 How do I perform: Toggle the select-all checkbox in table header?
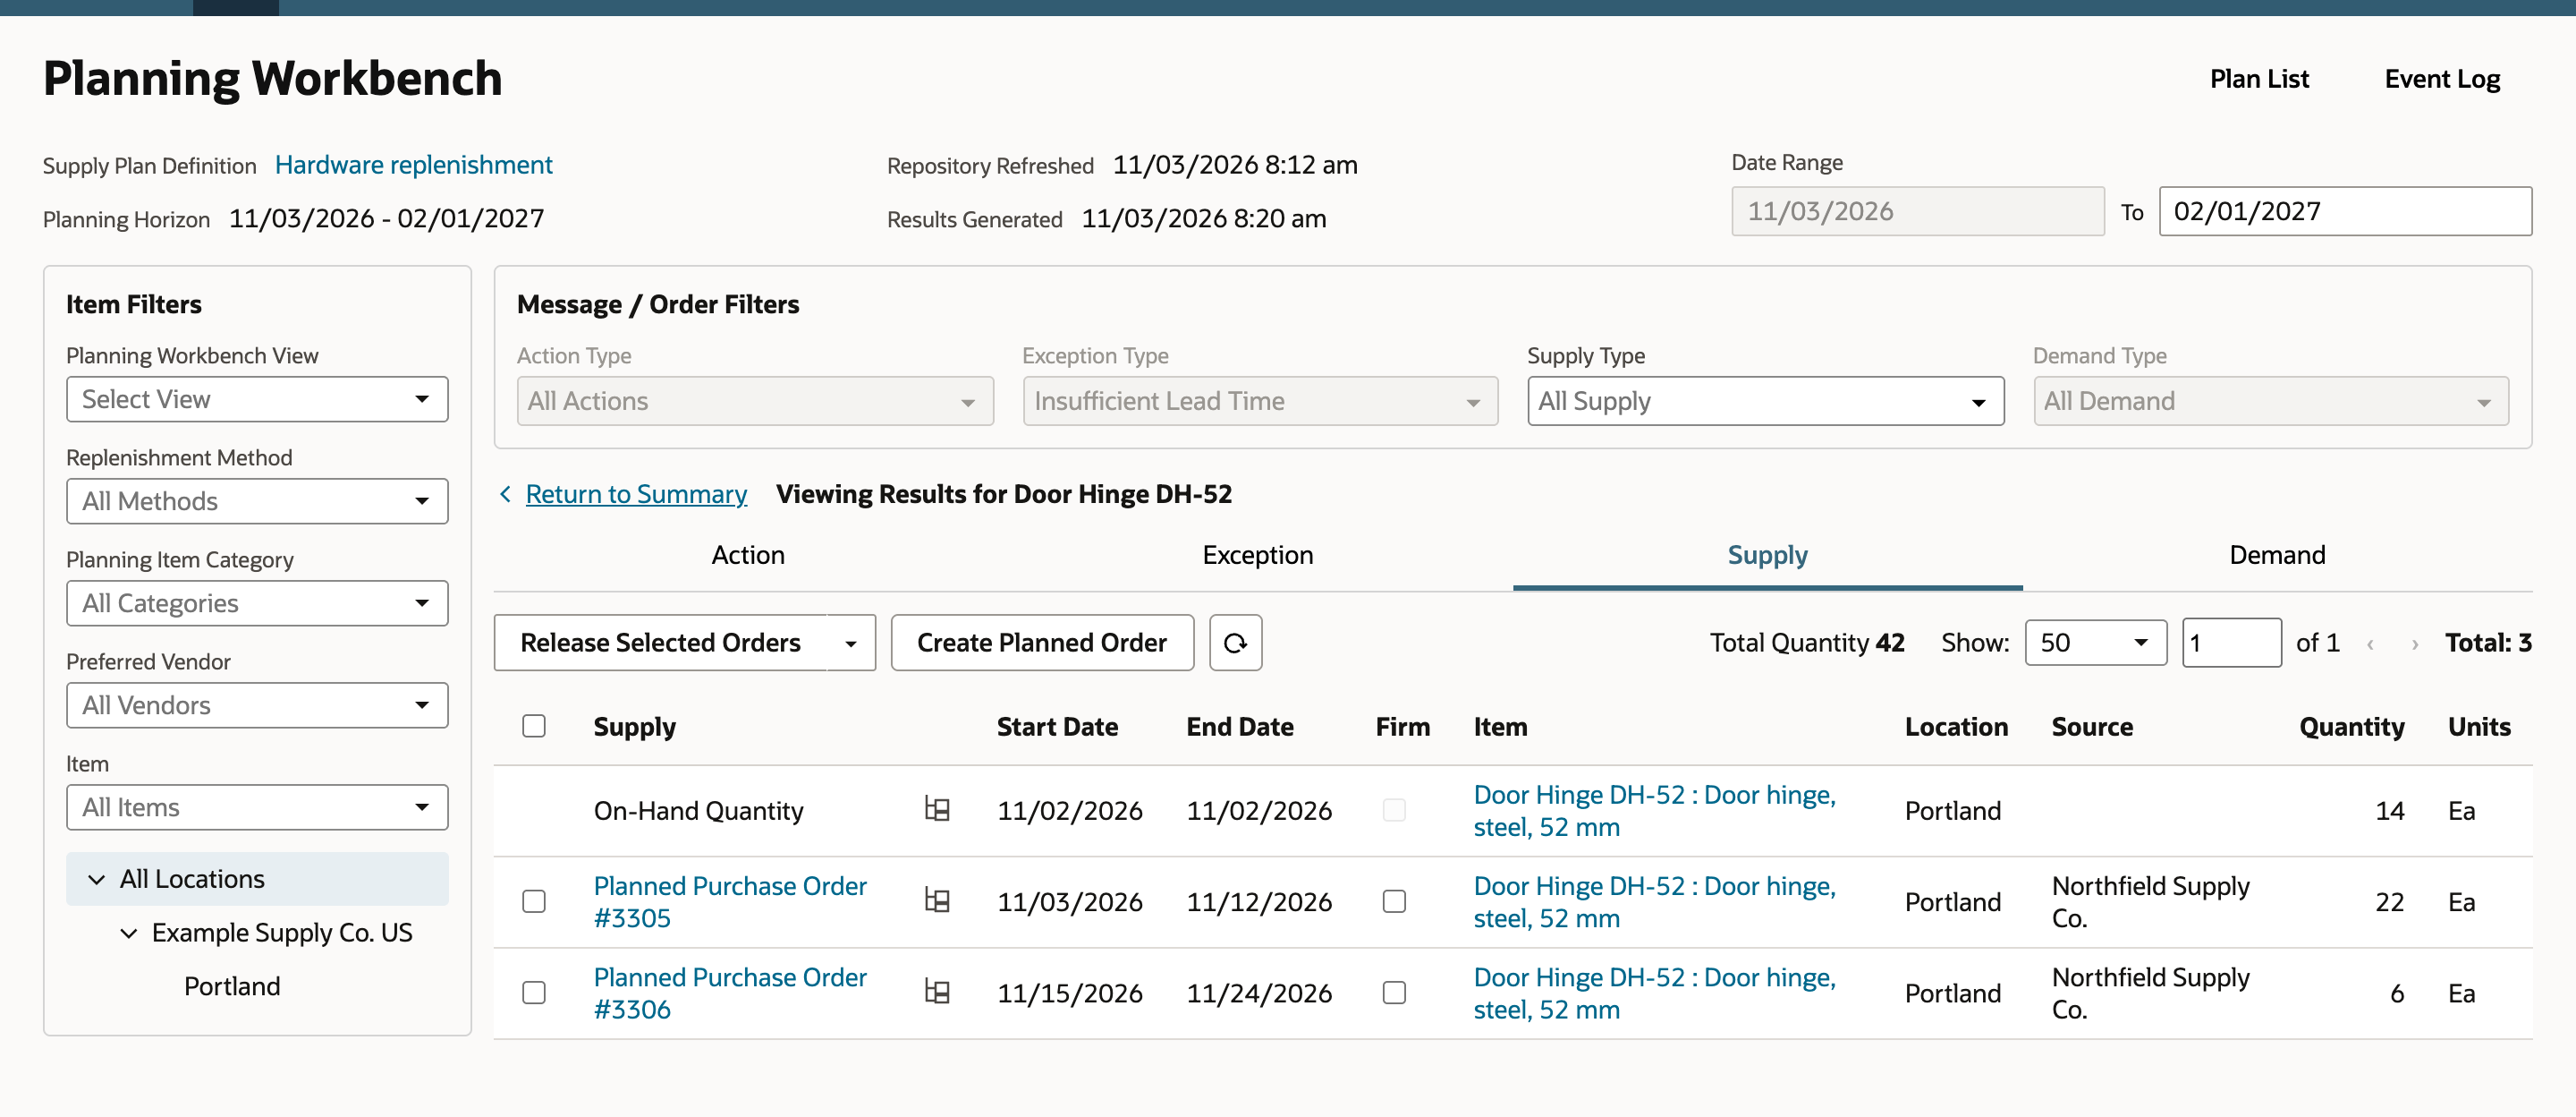[534, 726]
